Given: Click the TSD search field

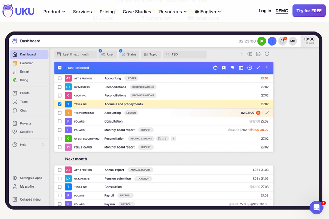Looking at the screenshot, I should point(185,54).
